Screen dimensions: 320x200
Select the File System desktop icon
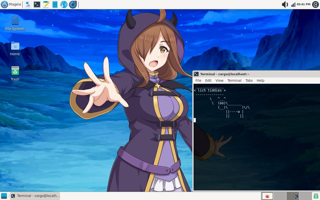click(x=15, y=23)
